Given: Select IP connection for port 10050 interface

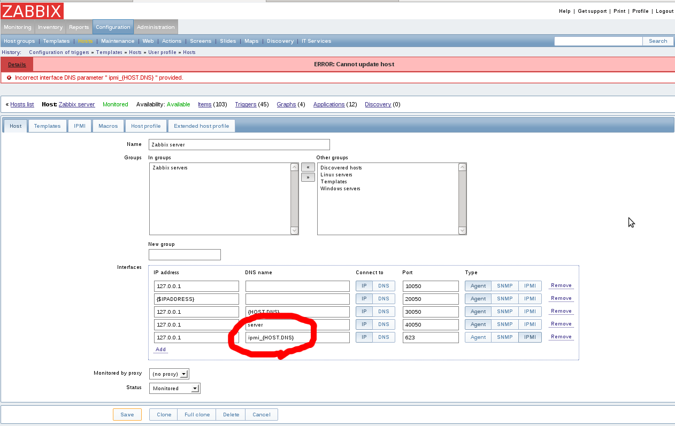Looking at the screenshot, I should [364, 286].
